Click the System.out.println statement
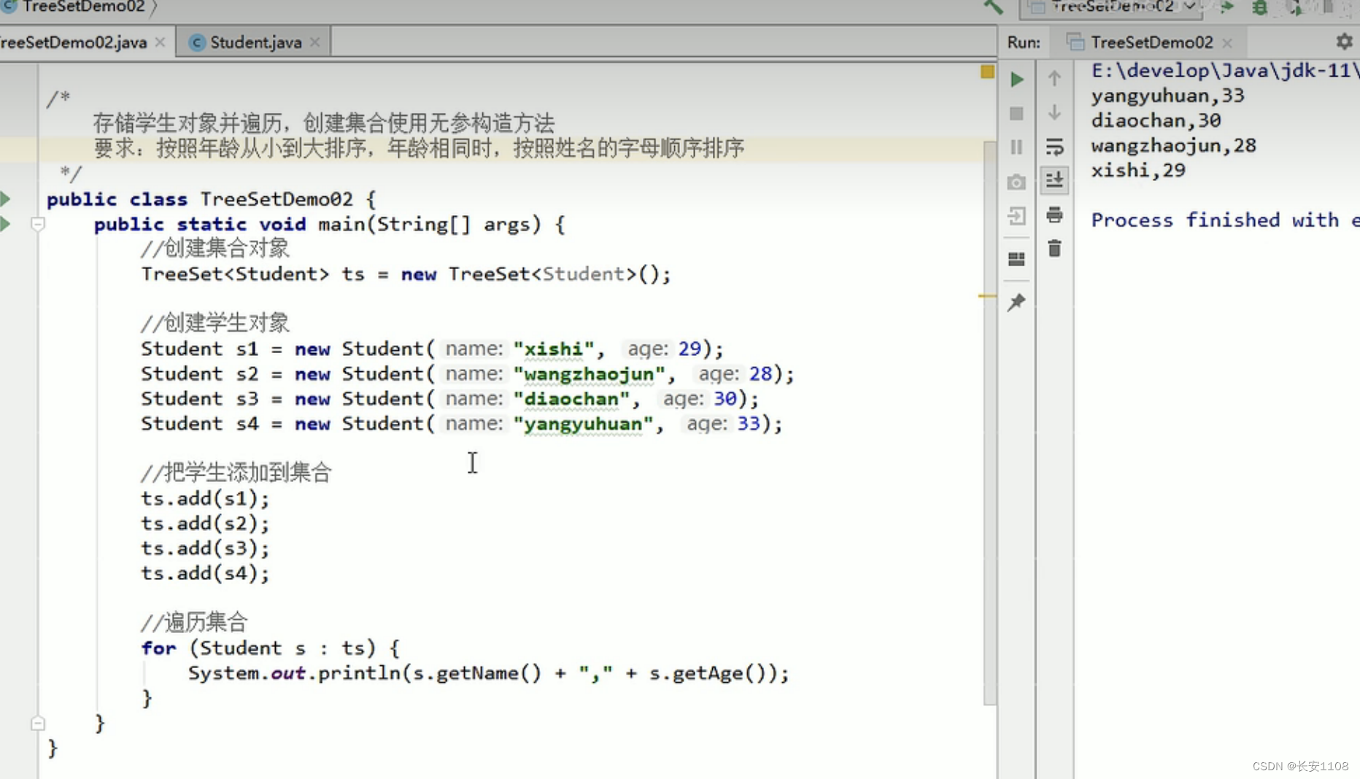1360x779 pixels. click(489, 673)
